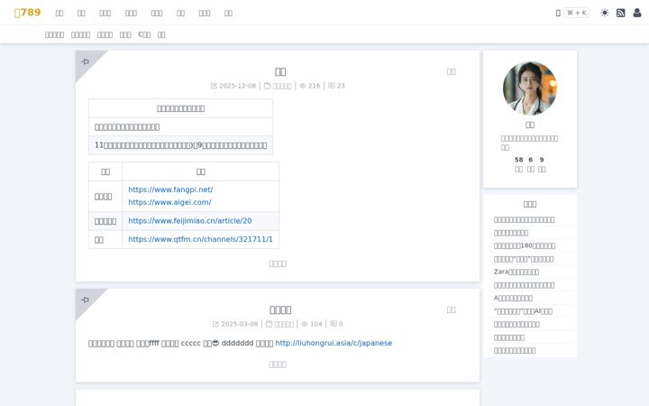Select the submenu item starting with C
This screenshot has width=649, height=406.
(144, 34)
